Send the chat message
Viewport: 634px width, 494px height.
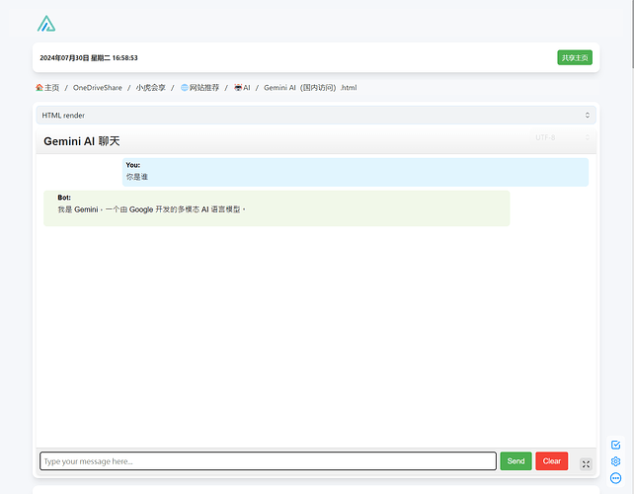(x=515, y=460)
